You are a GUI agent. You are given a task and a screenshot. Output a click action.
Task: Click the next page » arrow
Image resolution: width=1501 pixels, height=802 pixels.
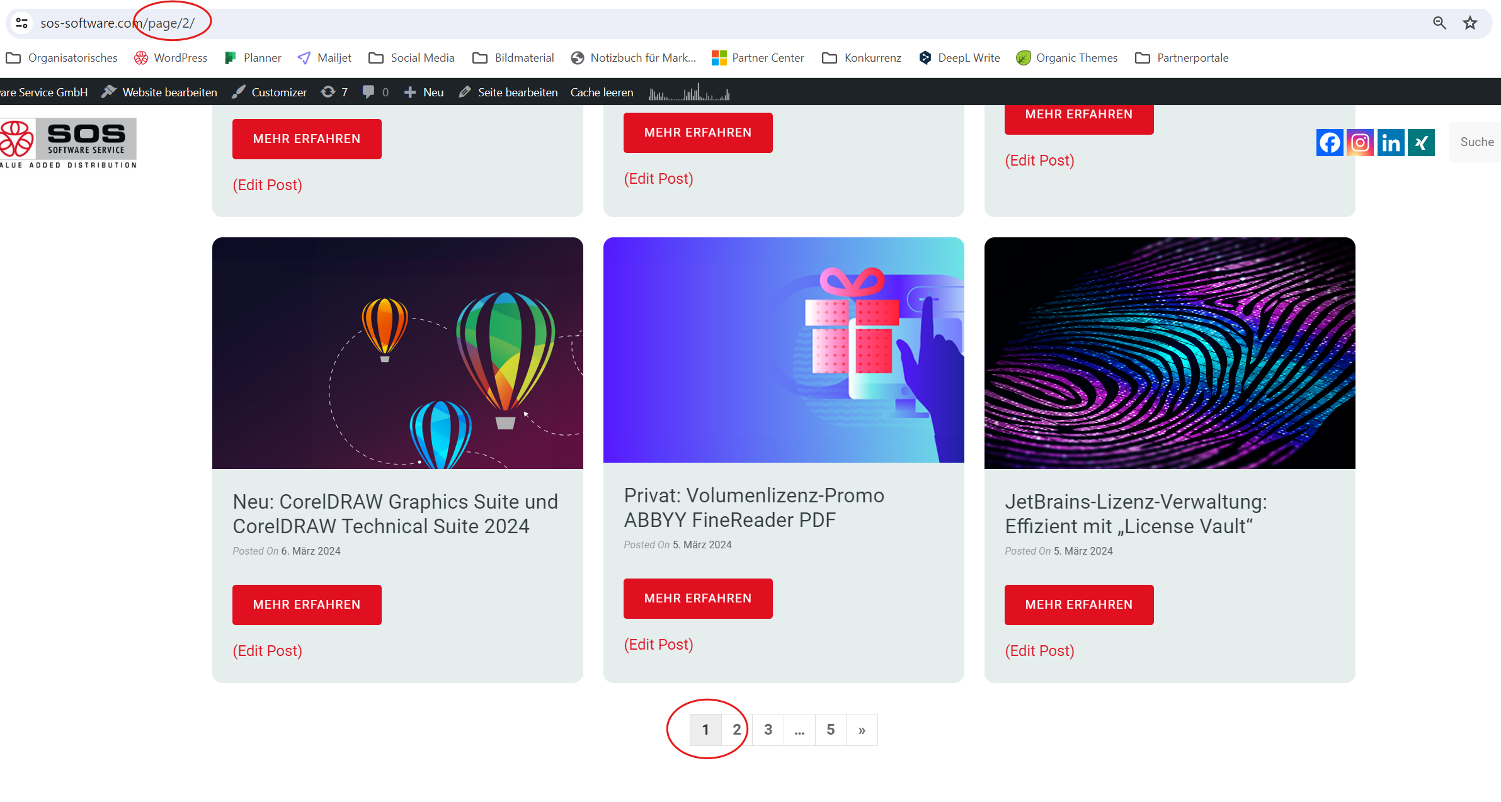tap(862, 730)
